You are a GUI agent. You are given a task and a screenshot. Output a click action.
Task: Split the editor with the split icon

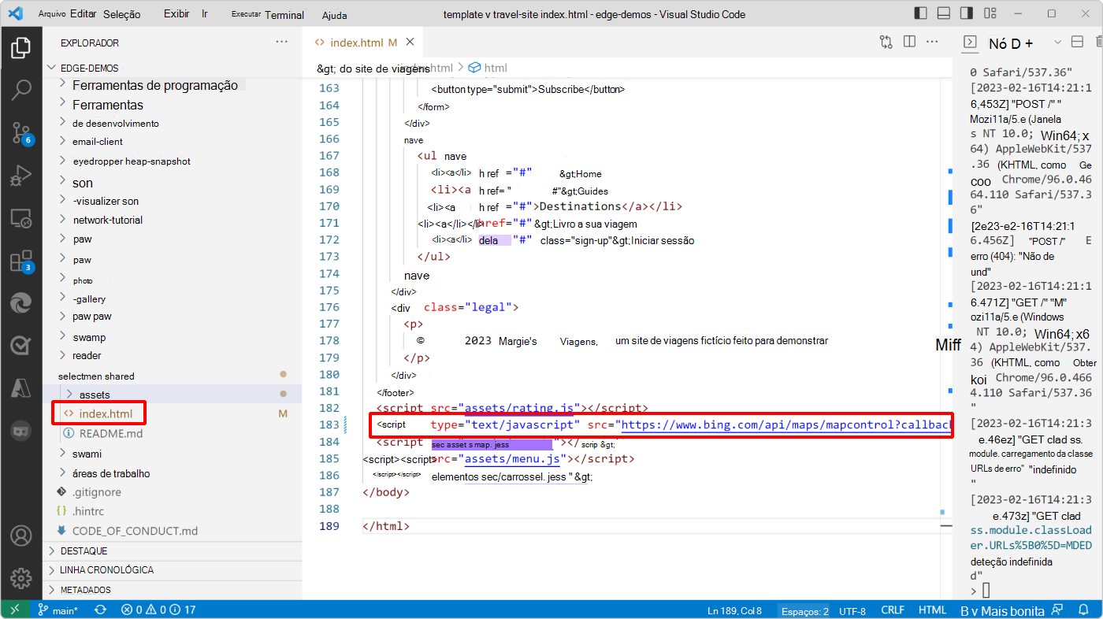(908, 42)
